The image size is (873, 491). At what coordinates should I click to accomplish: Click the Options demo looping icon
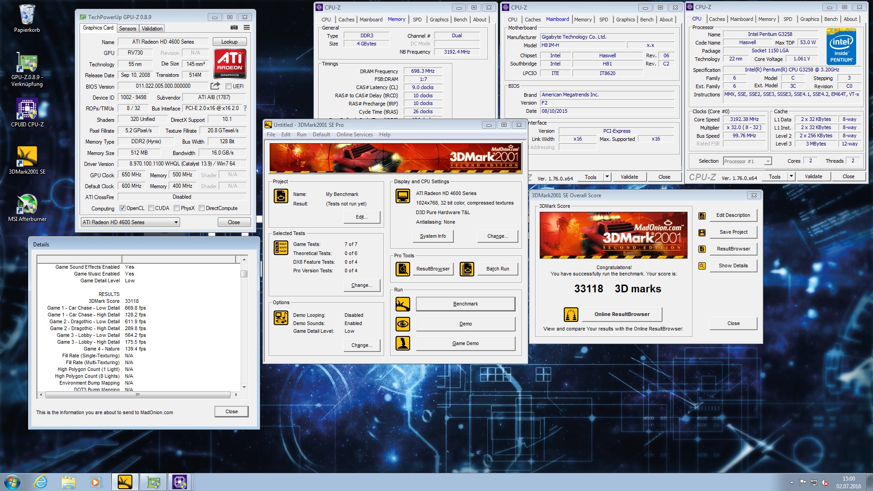point(281,318)
